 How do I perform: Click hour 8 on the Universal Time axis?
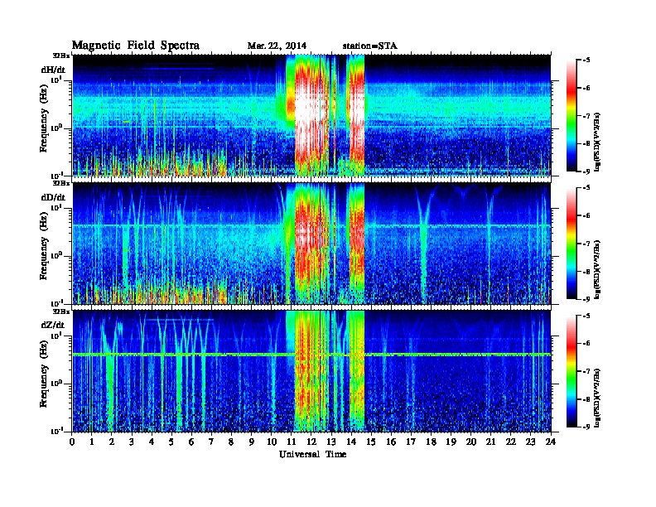231,442
